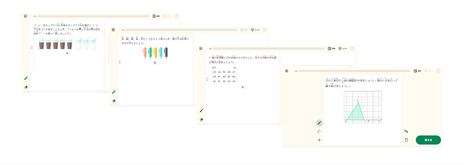Open hamburger menu in the scores table window
The height and width of the screenshot is (165, 464).
201,48
